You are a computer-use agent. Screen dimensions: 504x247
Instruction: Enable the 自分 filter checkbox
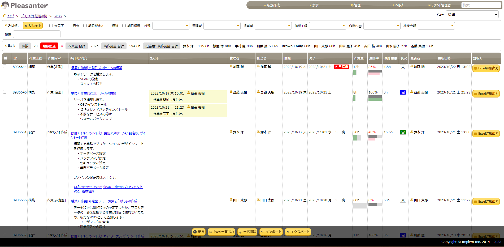70,25
